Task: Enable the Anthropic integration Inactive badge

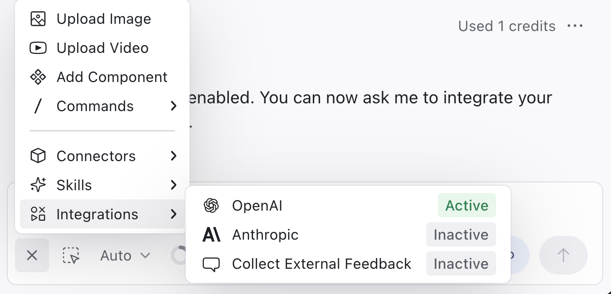Action: [461, 235]
